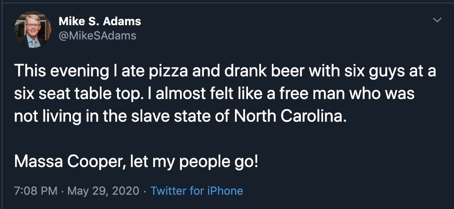Click the word "beer" in the tweet
The image size is (454, 209).
289,71
